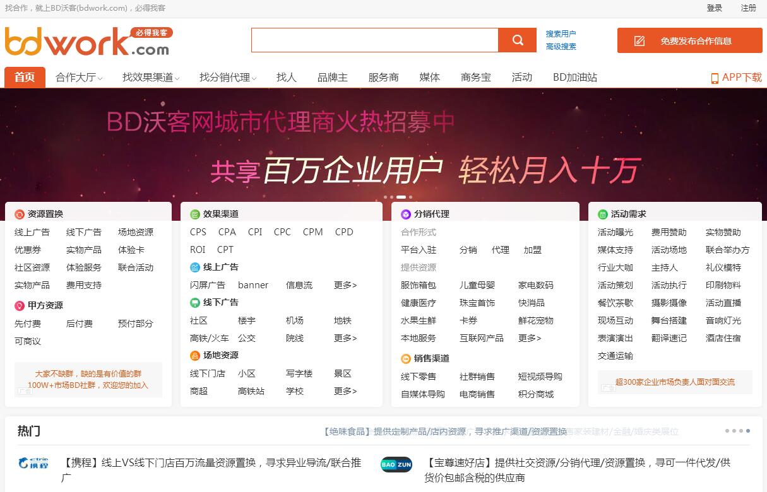Click the 甲方资源 lightbulb icon
The height and width of the screenshot is (492, 767).
(20, 306)
